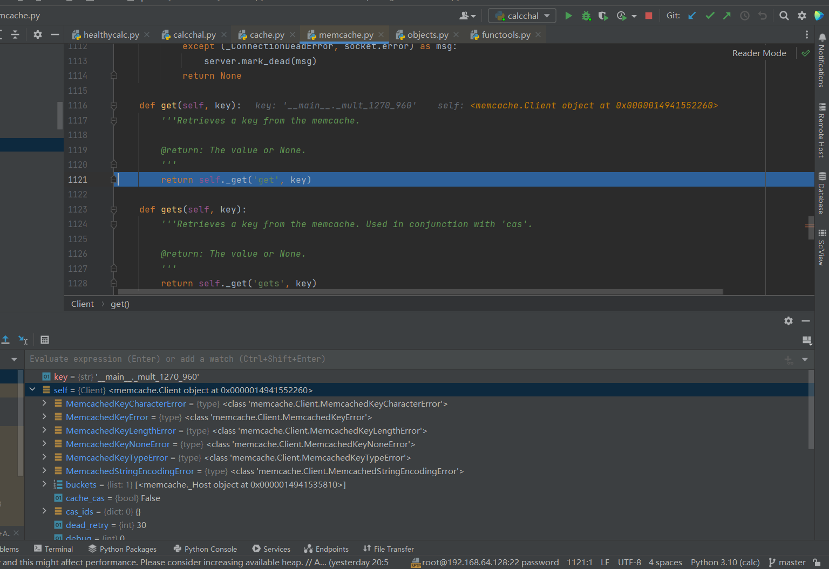
Task: Start debugging with the bug icon
Action: [586, 16]
